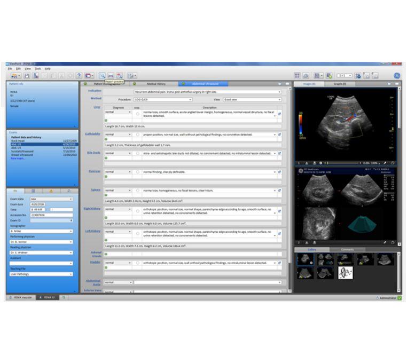
Task: Toggle the Liver suspicion radio button
Action: [137, 114]
